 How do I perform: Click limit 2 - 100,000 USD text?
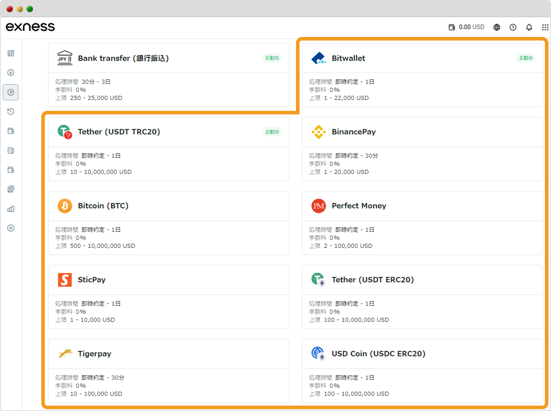coord(348,246)
